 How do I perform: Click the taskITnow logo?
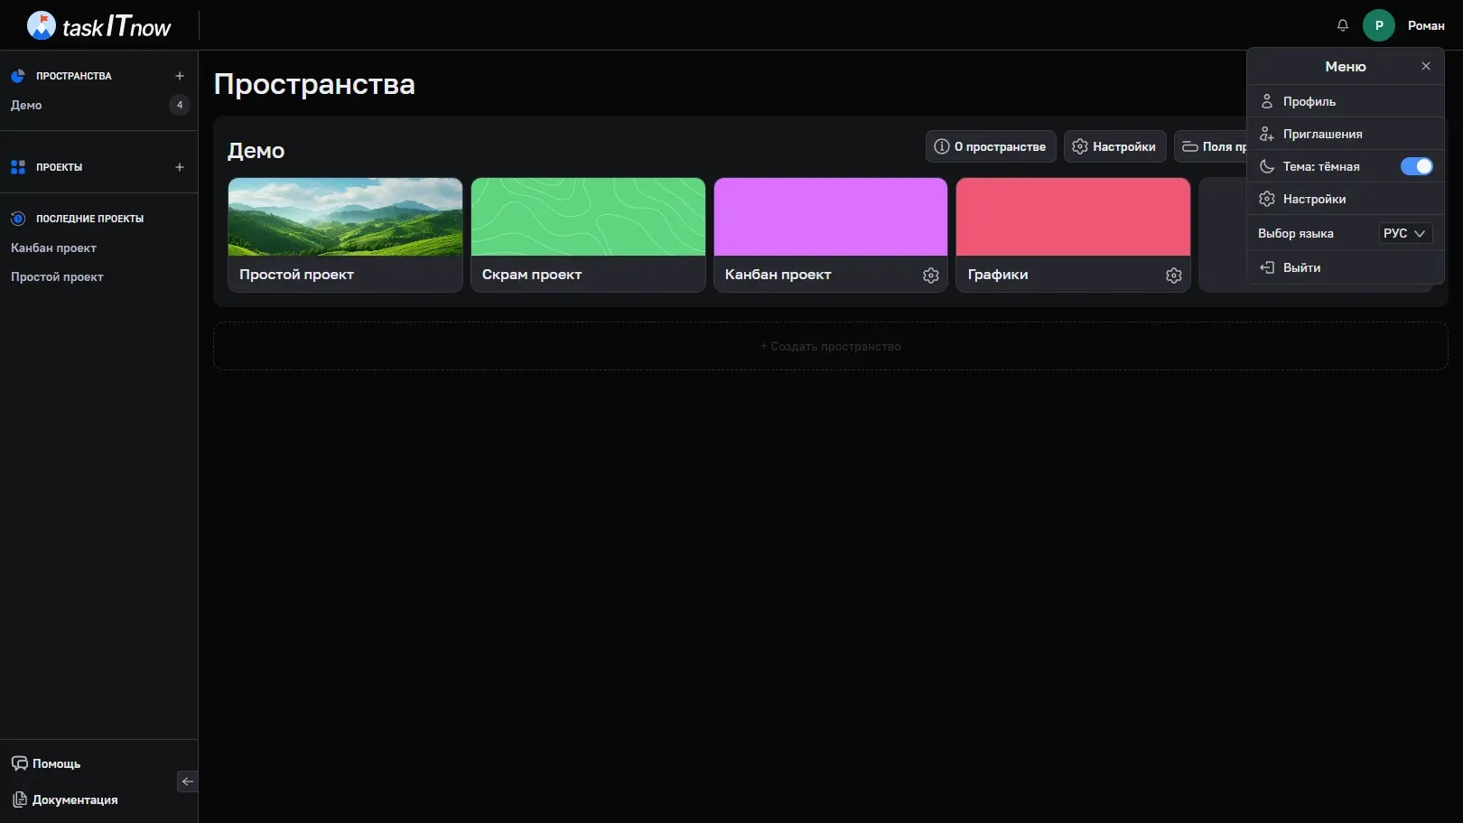(x=99, y=25)
